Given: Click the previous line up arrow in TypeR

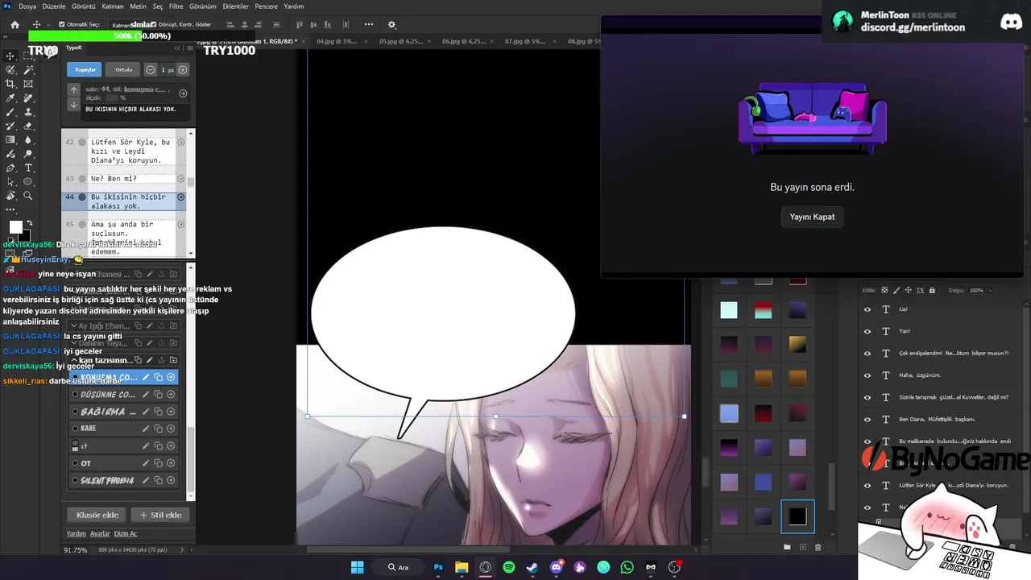Looking at the screenshot, I should (73, 91).
